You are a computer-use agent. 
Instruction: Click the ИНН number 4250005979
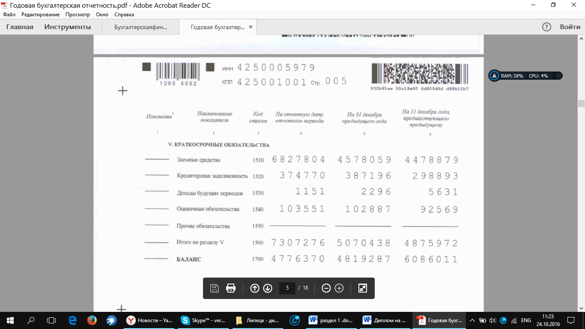click(276, 68)
